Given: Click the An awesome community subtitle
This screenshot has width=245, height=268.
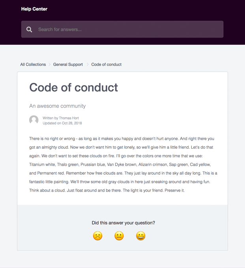Looking at the screenshot, I should pos(57,106).
